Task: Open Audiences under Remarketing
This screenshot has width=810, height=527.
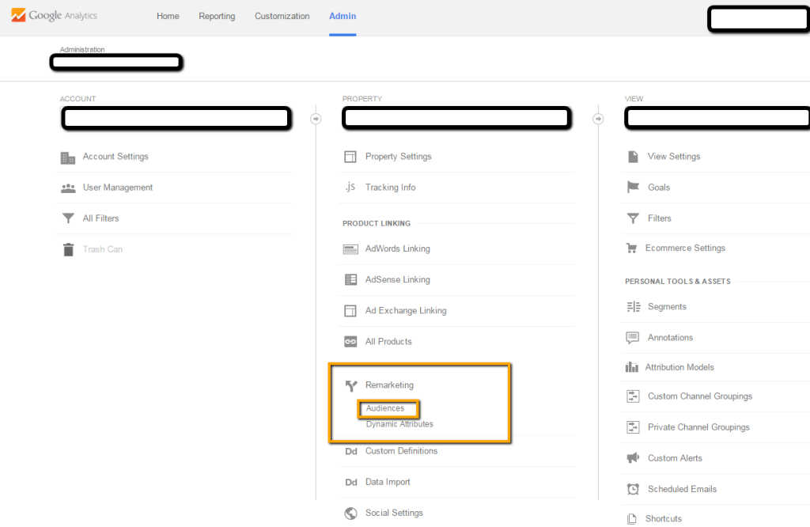Action: (385, 408)
